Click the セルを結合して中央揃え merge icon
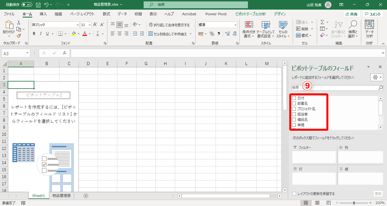 tap(151, 34)
